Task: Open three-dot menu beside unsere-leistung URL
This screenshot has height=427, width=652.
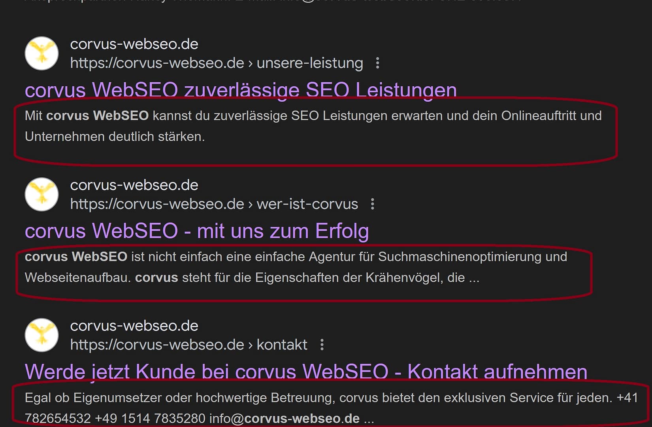Action: 378,63
